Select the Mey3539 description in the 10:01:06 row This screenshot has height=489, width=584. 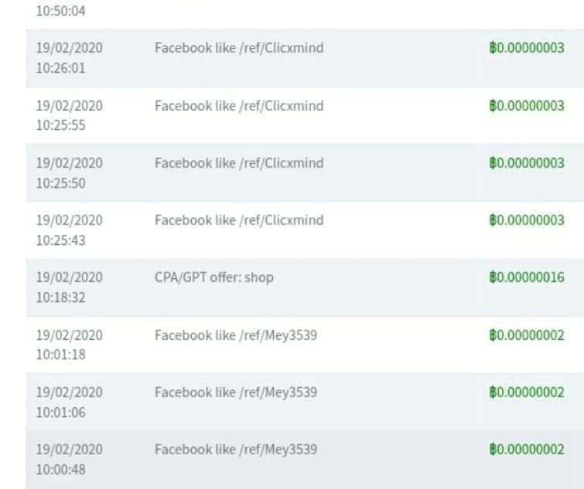pos(236,392)
